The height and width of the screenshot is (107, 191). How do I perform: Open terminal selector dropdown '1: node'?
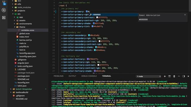pyautogui.click(x=149, y=76)
